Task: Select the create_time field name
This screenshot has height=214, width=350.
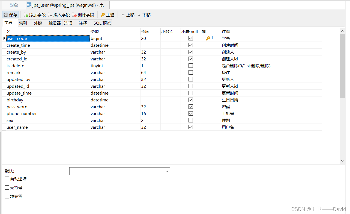Action: pos(48,45)
